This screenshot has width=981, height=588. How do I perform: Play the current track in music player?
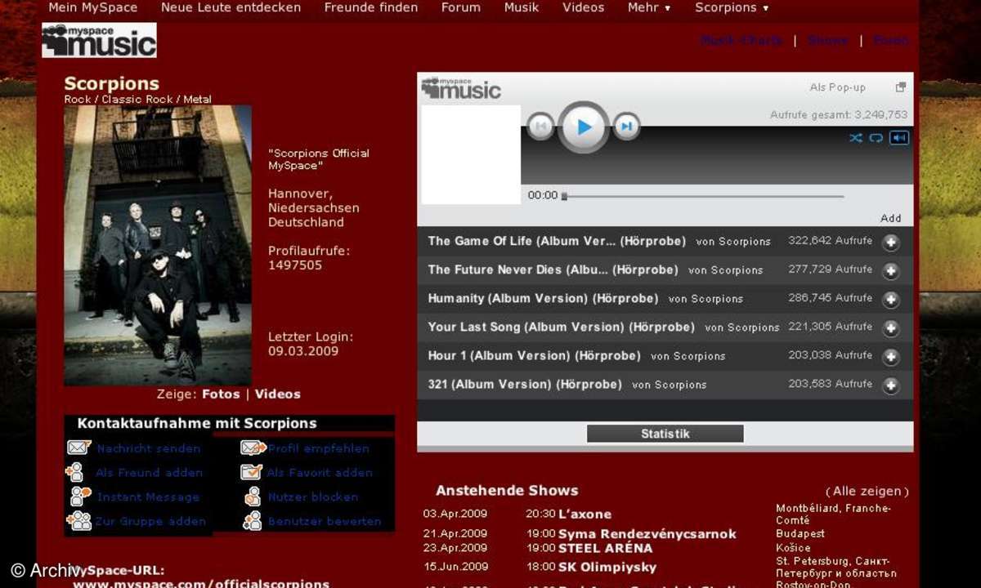tap(584, 127)
